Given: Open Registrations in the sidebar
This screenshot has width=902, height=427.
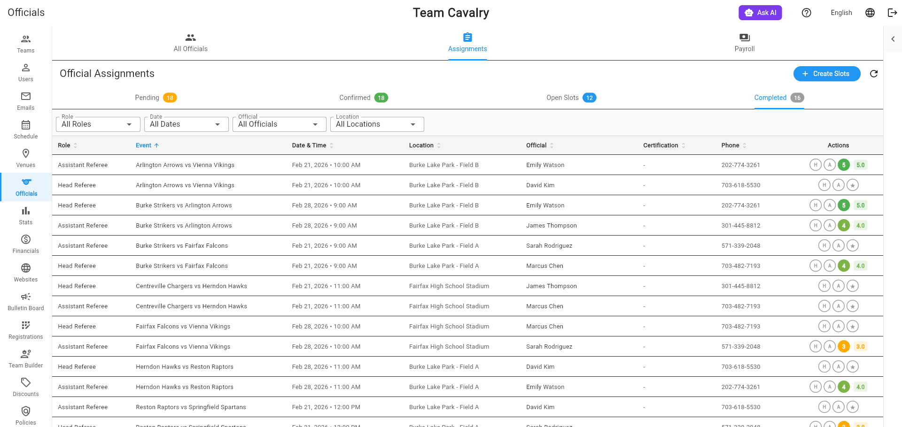Looking at the screenshot, I should pyautogui.click(x=26, y=330).
